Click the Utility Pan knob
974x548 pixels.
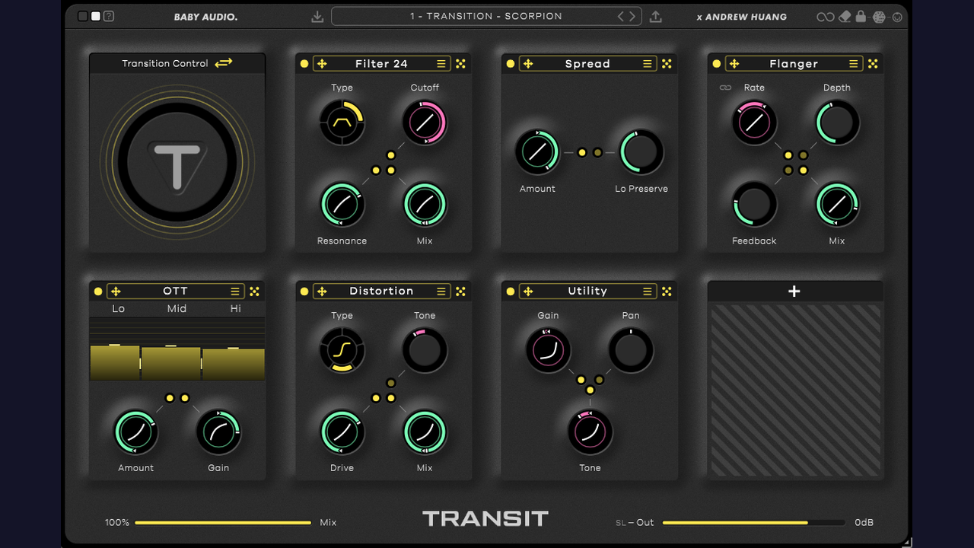click(631, 350)
